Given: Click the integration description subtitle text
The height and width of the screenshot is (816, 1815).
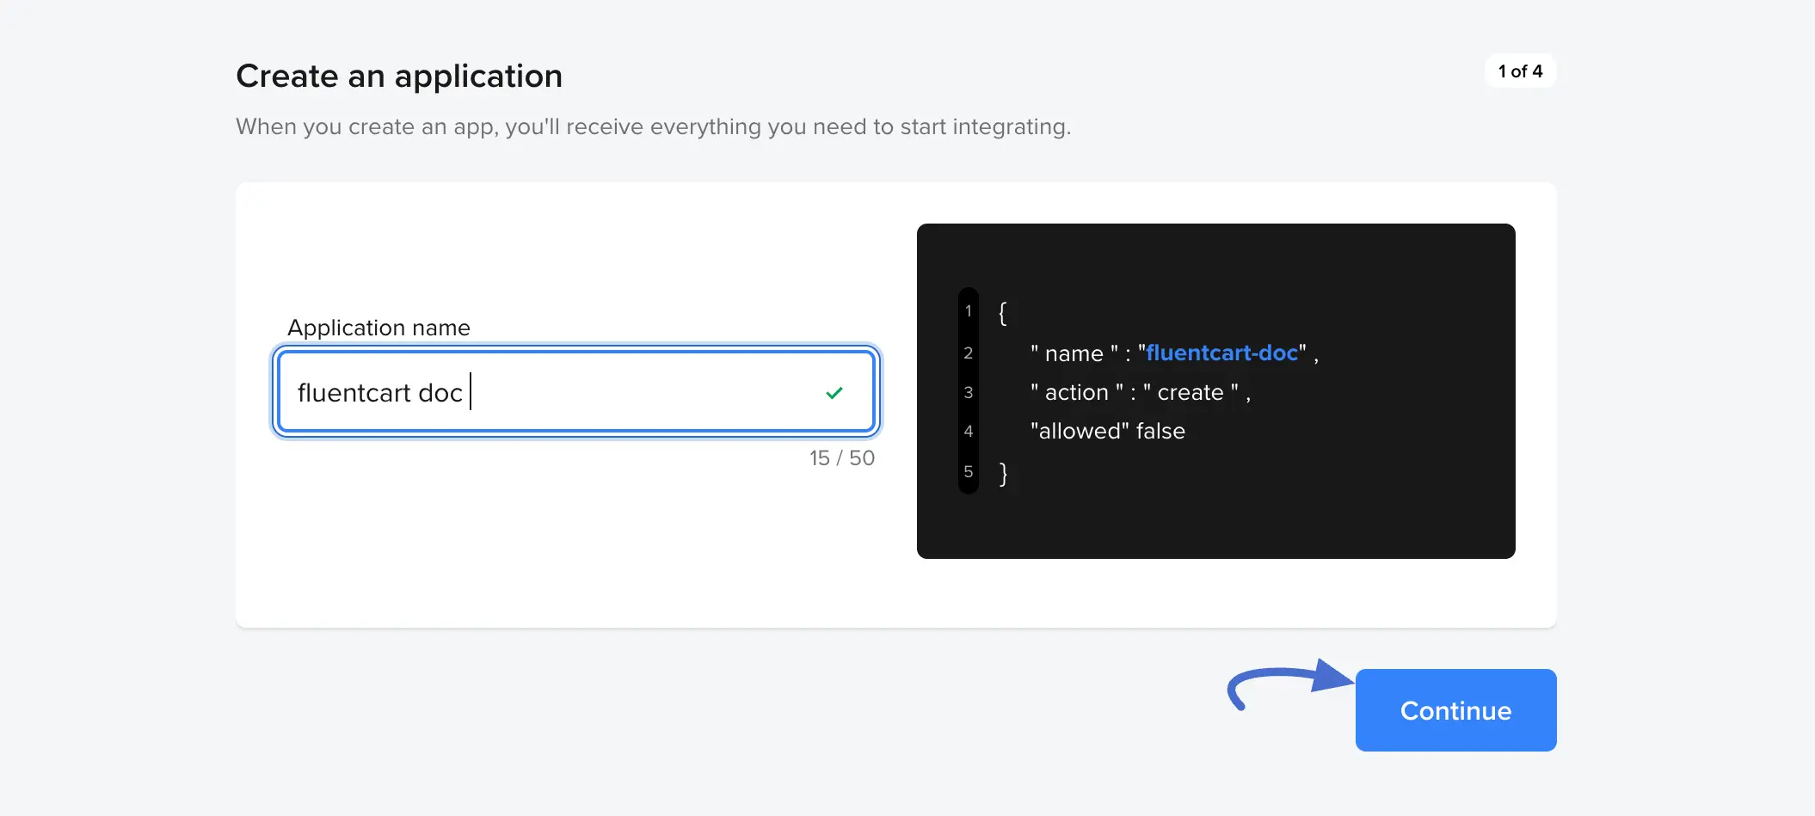Looking at the screenshot, I should click(654, 126).
